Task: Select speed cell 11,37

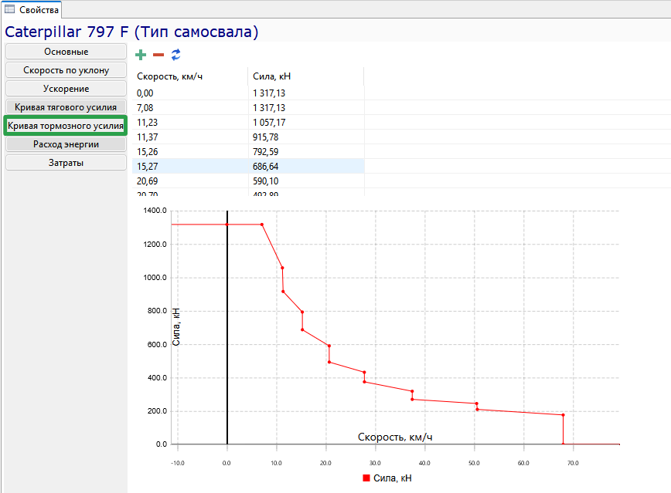Action: tap(190, 137)
